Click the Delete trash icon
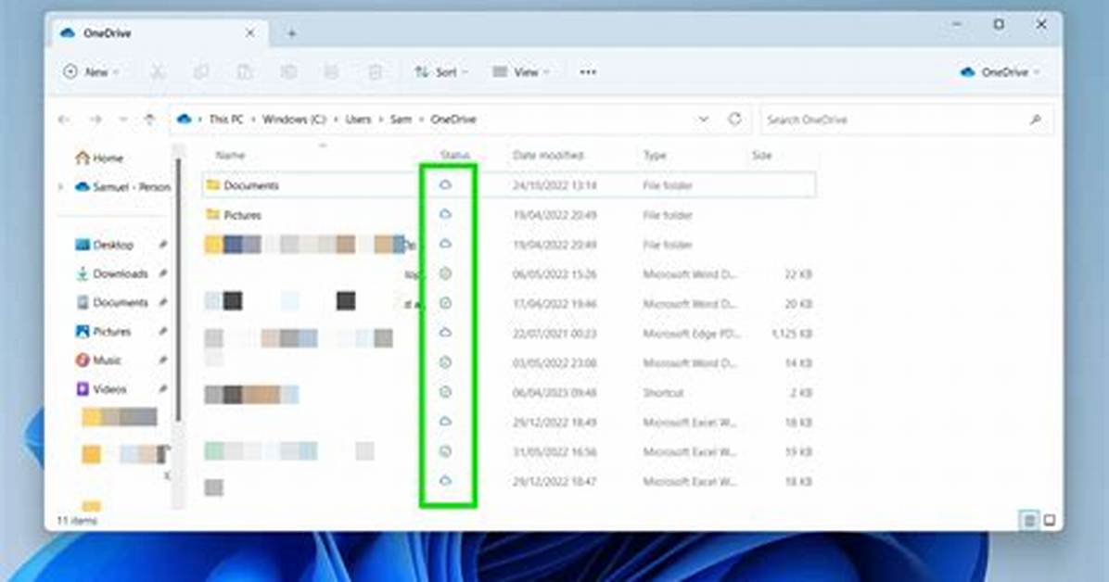 pos(375,72)
